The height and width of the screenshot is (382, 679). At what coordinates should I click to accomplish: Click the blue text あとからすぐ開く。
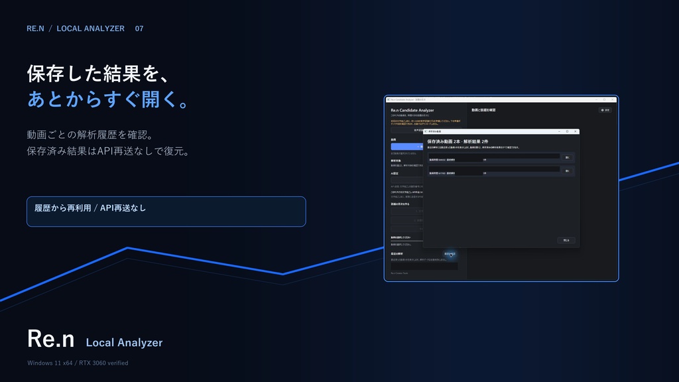tap(108, 99)
